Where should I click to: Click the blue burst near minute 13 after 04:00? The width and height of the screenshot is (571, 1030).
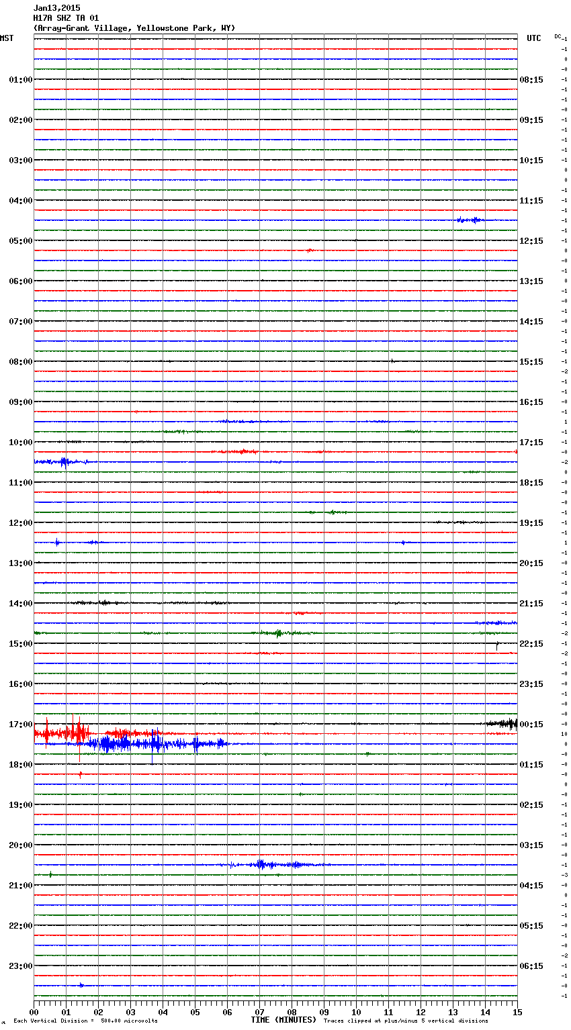[470, 220]
